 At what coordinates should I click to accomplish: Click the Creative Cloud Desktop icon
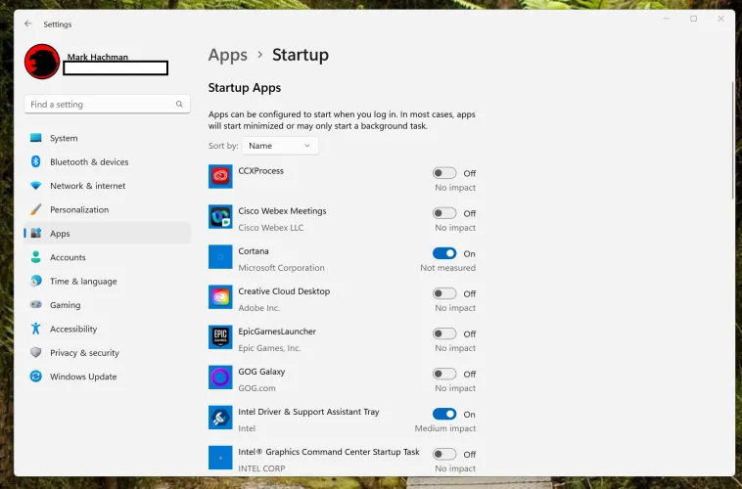(220, 296)
